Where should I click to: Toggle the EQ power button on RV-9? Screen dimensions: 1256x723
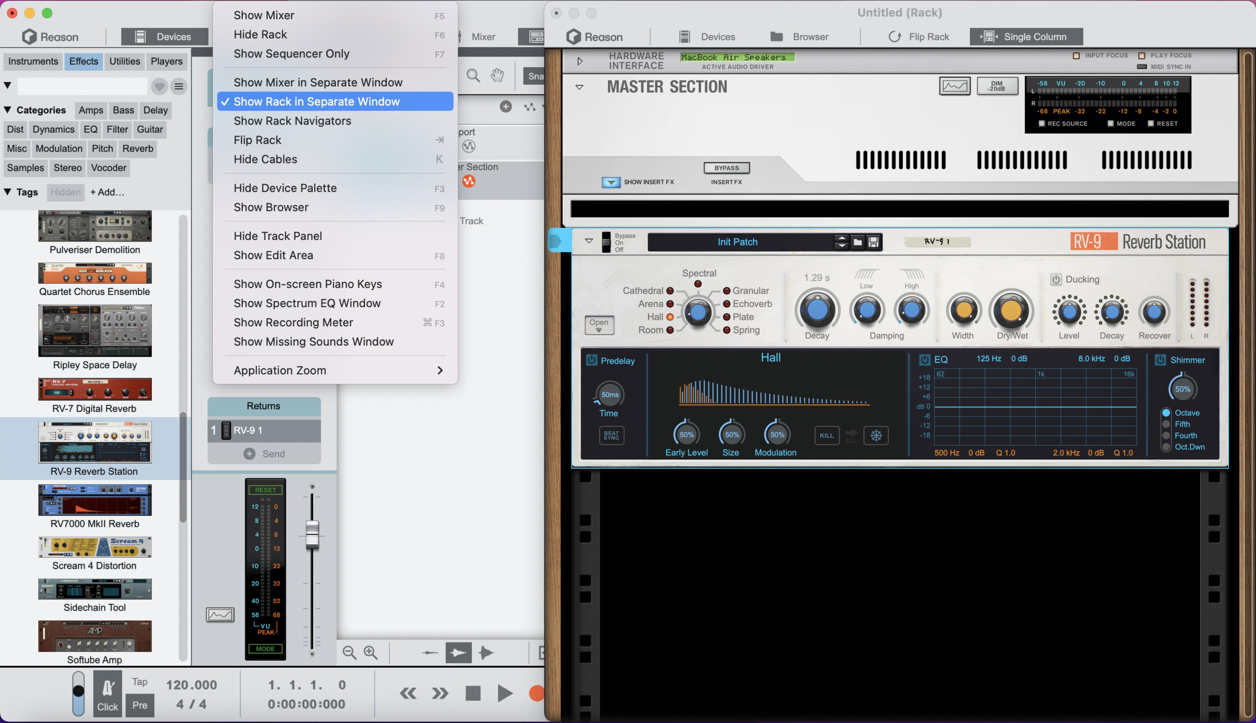click(x=924, y=359)
